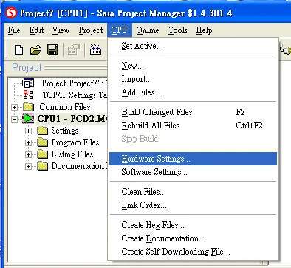This screenshot has height=268, width=291.
Task: Select the CPU1 - PCD2 tree label
Action: click(72, 119)
